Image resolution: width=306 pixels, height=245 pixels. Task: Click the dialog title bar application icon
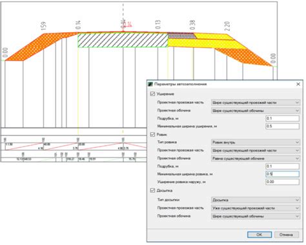tap(150, 84)
